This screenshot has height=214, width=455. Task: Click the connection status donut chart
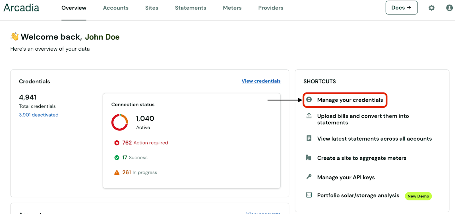pyautogui.click(x=120, y=122)
